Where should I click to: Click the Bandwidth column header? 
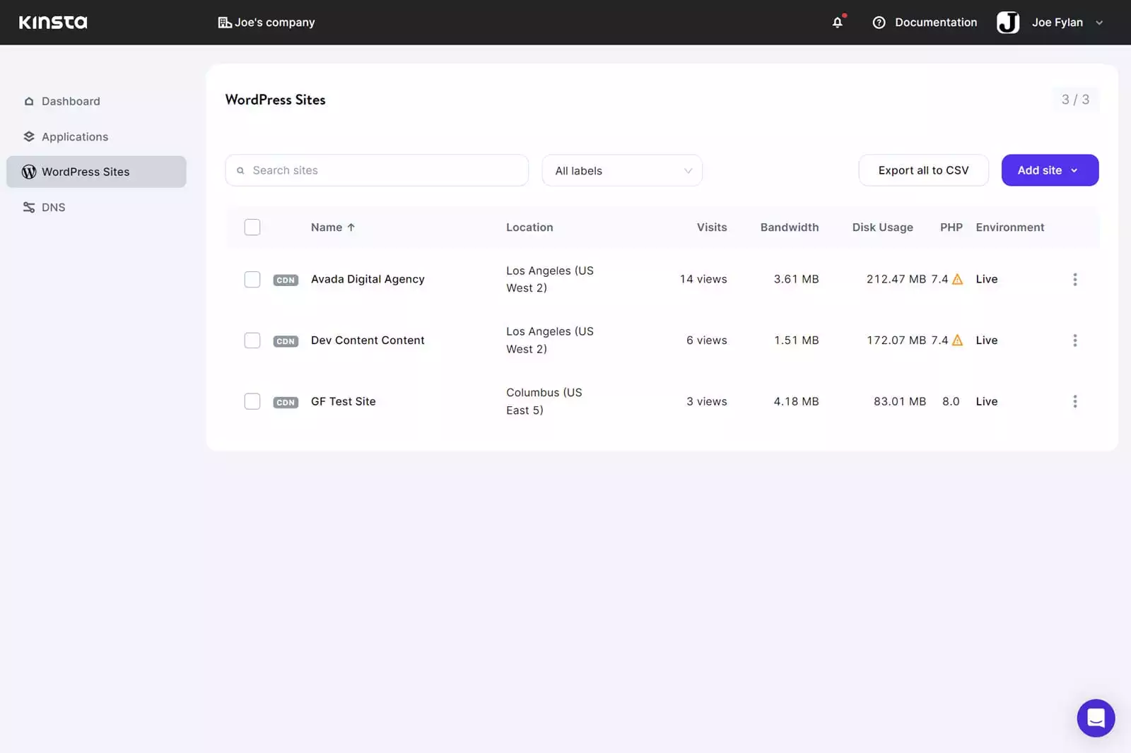[x=790, y=227]
